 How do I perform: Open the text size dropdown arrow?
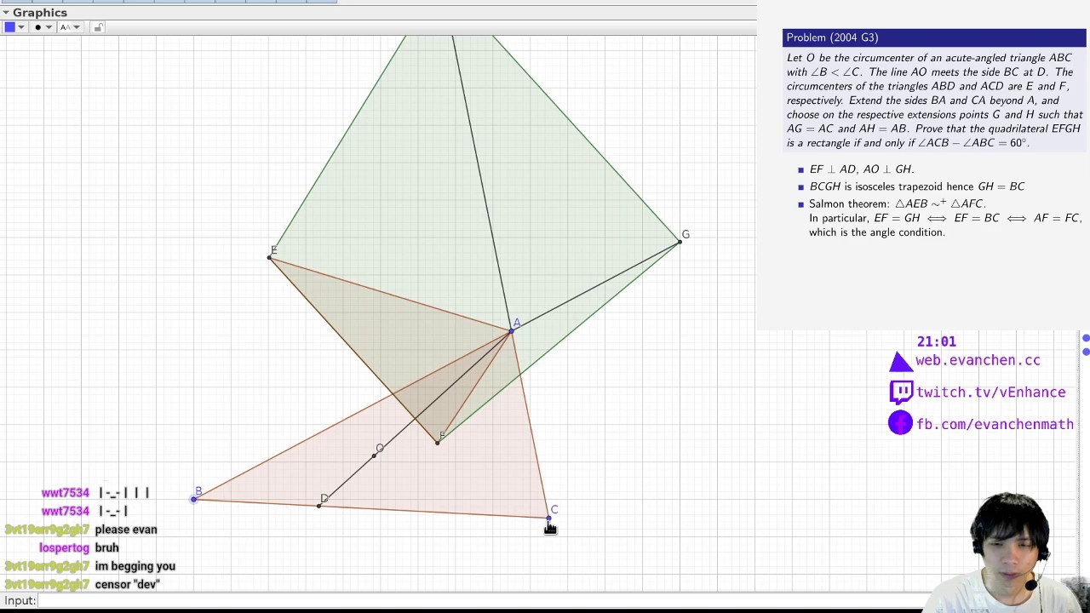coord(76,27)
